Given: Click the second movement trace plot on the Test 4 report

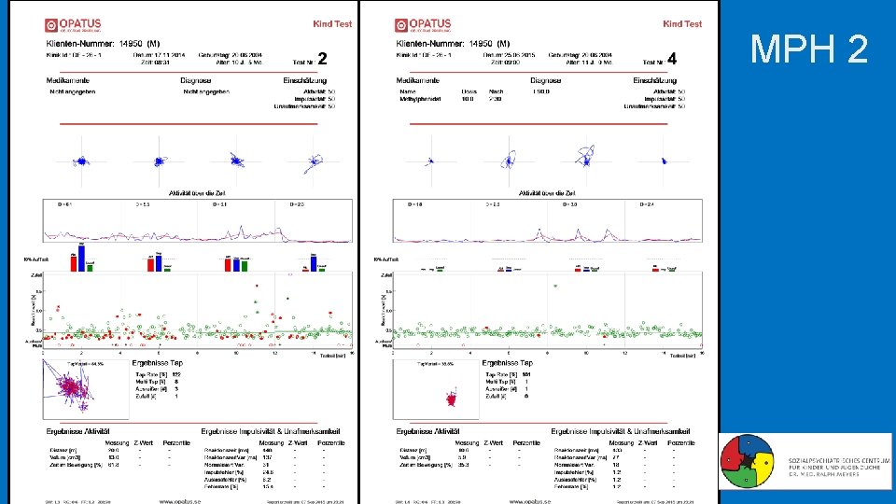Looking at the screenshot, I should [509, 161].
